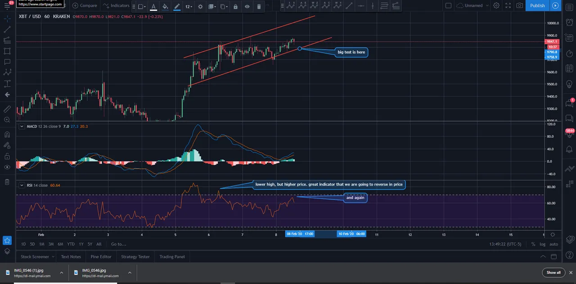Open the main hamburger menu
The width and height of the screenshot is (576, 284).
pyautogui.click(x=7, y=6)
